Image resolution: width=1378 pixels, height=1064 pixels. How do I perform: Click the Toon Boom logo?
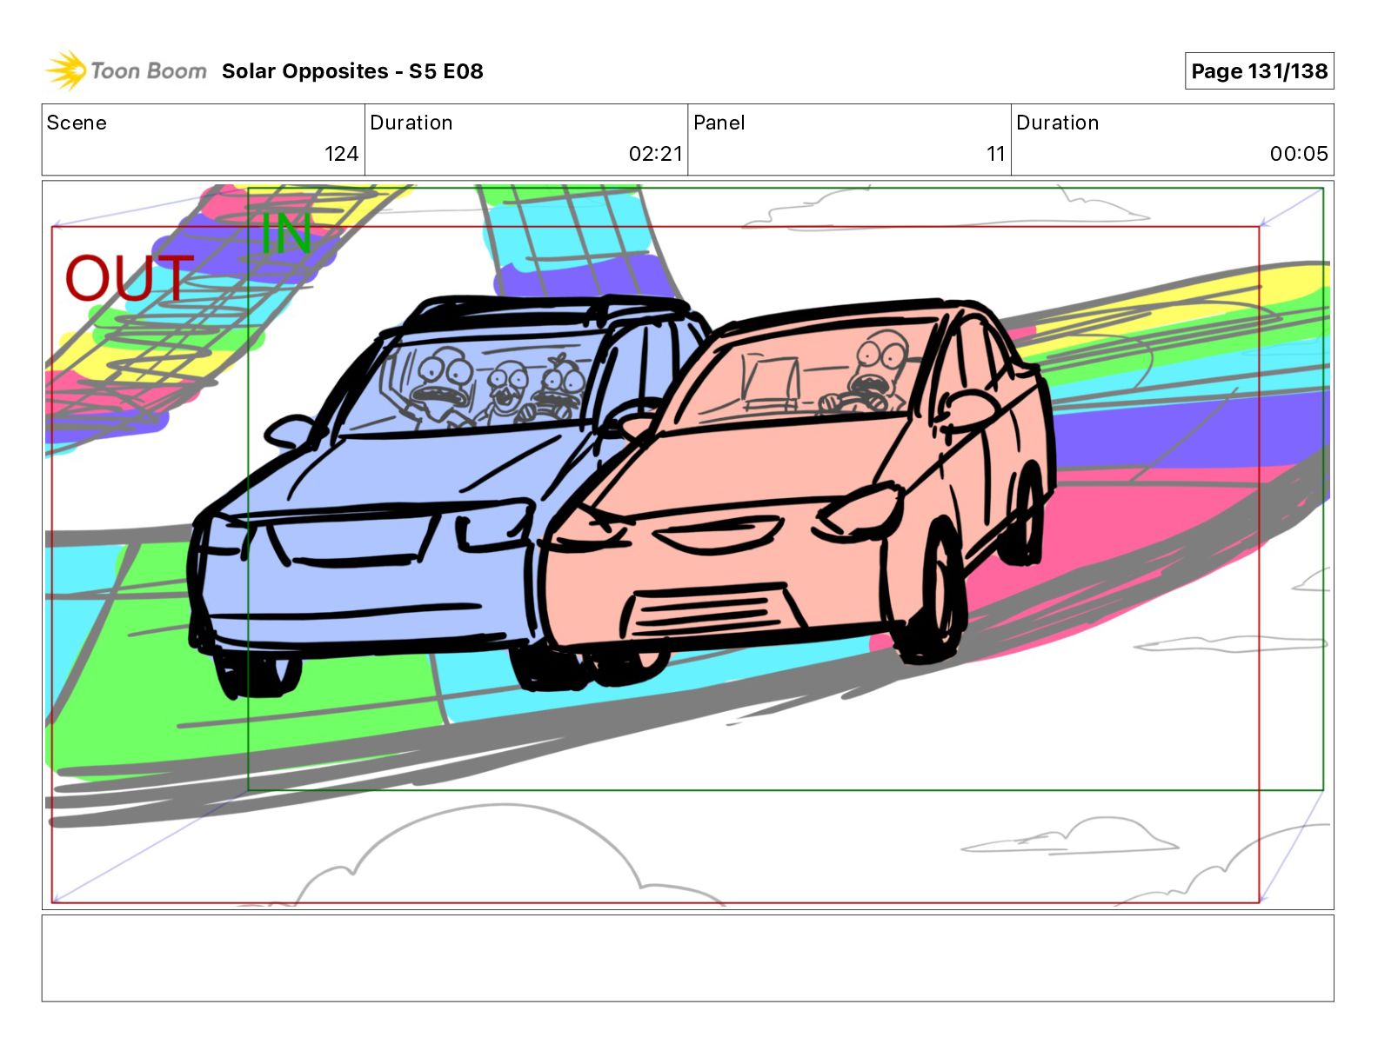pos(126,70)
